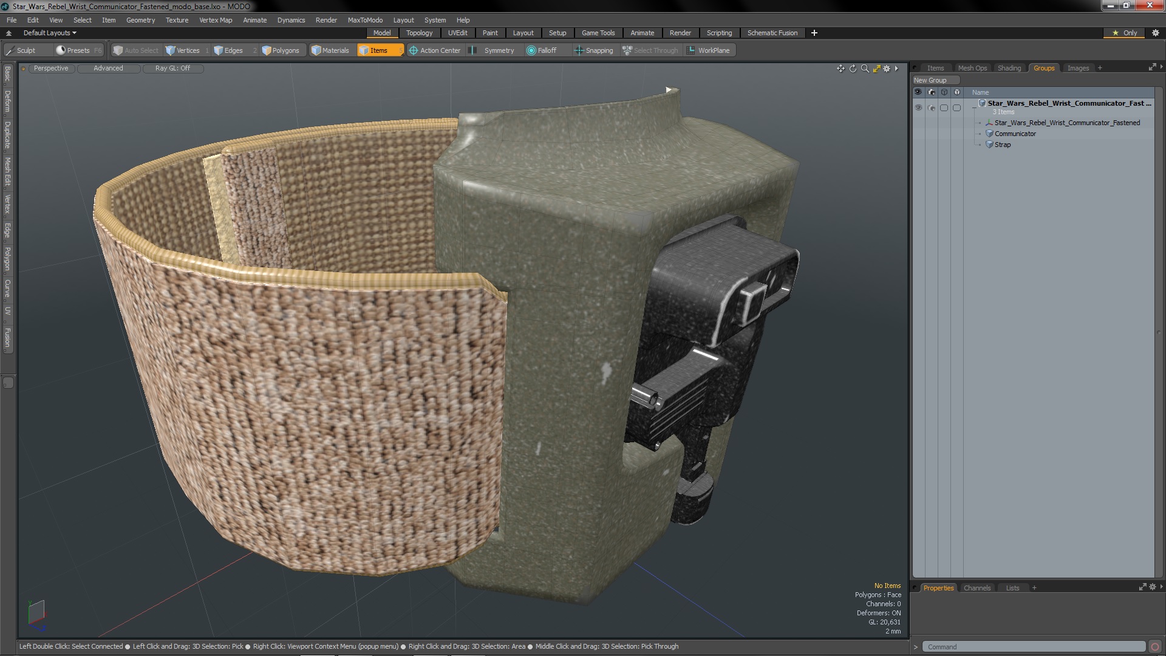Expand the Properties panel to full size
The height and width of the screenshot is (656, 1166).
[x=1142, y=587]
